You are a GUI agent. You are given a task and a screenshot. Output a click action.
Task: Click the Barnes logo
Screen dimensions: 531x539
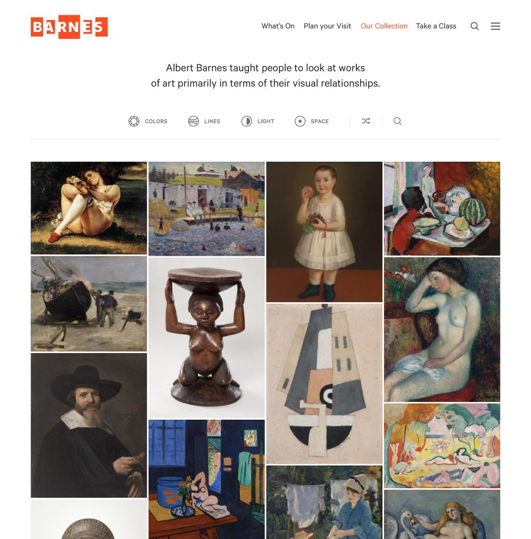[x=69, y=27]
